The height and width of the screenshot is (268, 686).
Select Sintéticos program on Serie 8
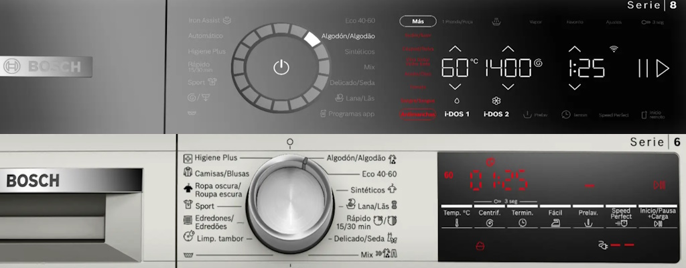tap(360, 52)
